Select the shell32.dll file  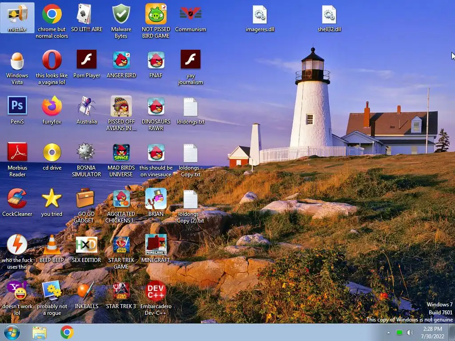pyautogui.click(x=329, y=19)
